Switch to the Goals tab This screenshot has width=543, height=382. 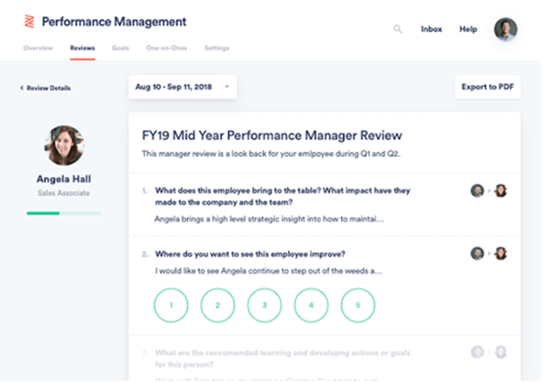point(120,48)
